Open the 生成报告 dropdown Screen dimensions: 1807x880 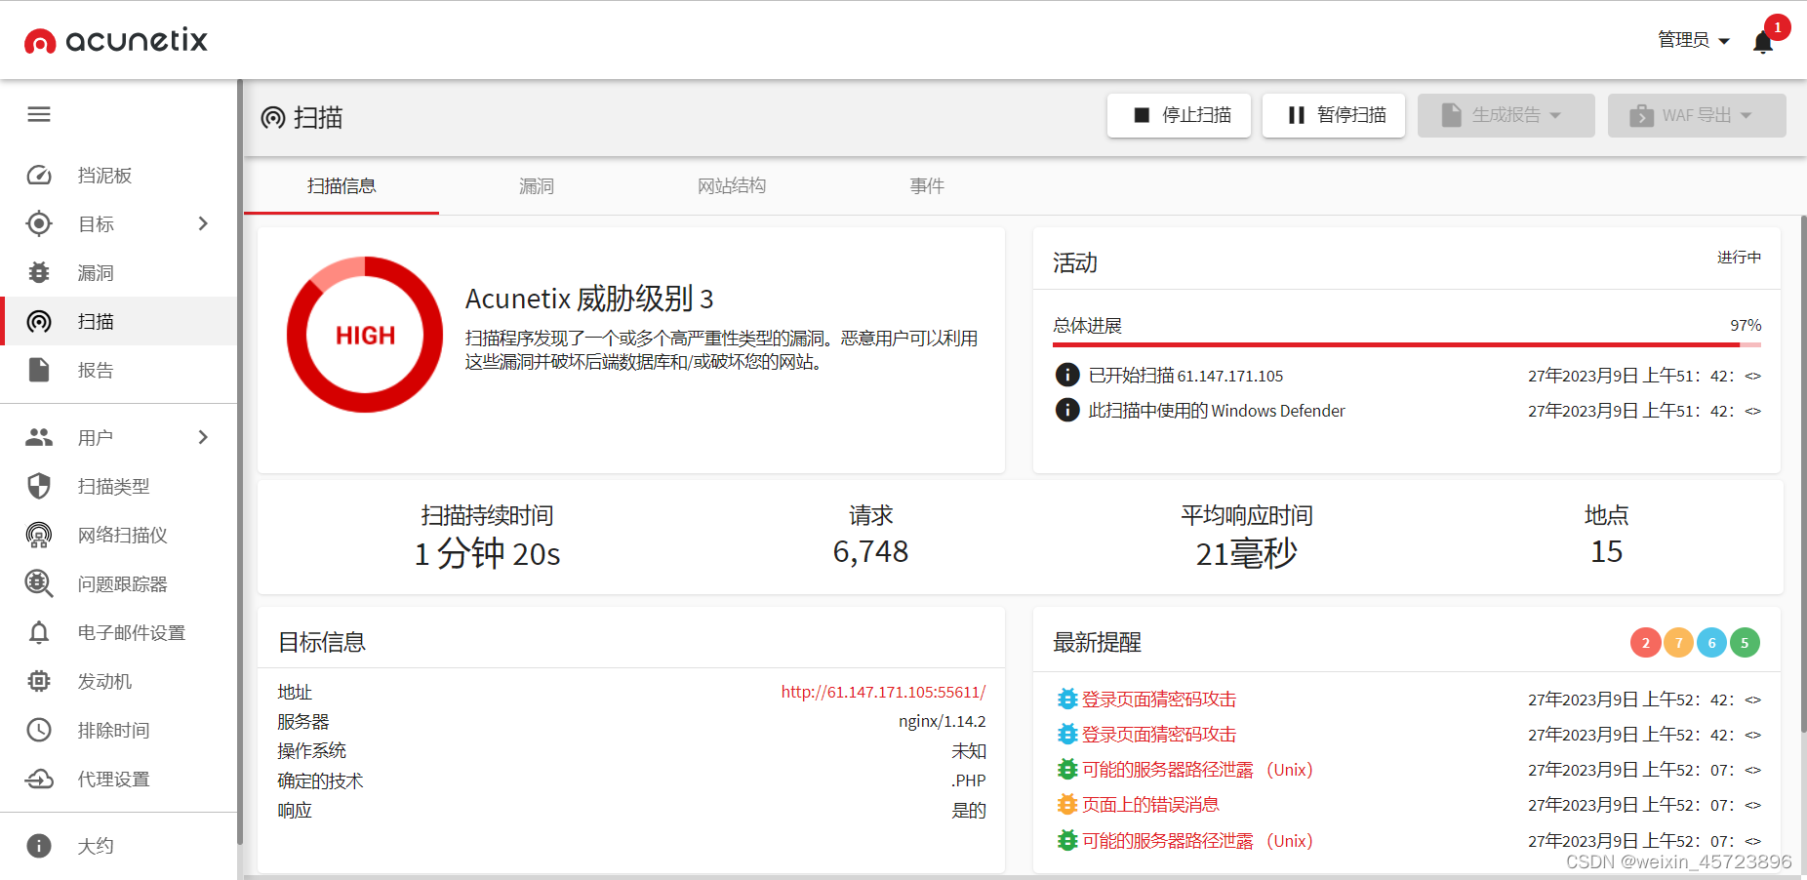click(1506, 115)
